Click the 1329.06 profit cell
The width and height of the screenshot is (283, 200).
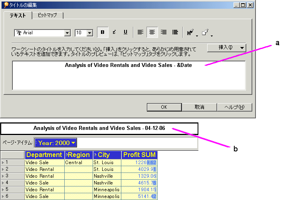point(139,176)
